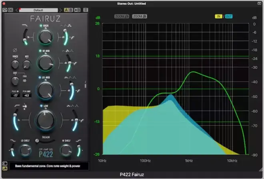Click the HIGH band frequency knob
This screenshot has width=264, height=179.
(46, 37)
